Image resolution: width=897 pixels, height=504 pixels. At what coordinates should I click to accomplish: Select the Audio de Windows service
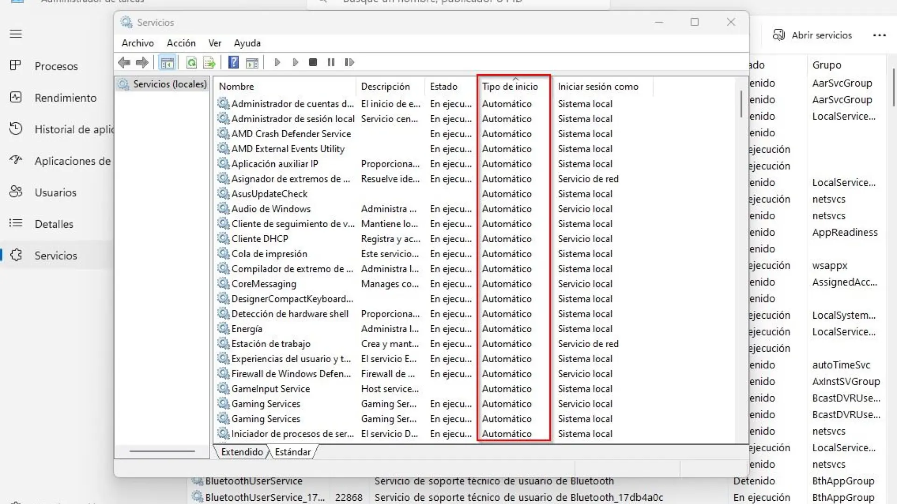pyautogui.click(x=271, y=209)
